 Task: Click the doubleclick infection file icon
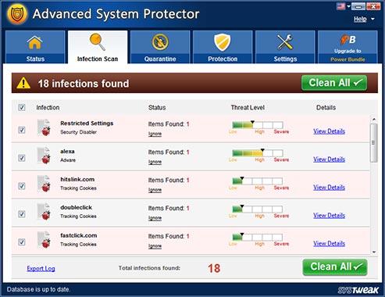(x=44, y=212)
